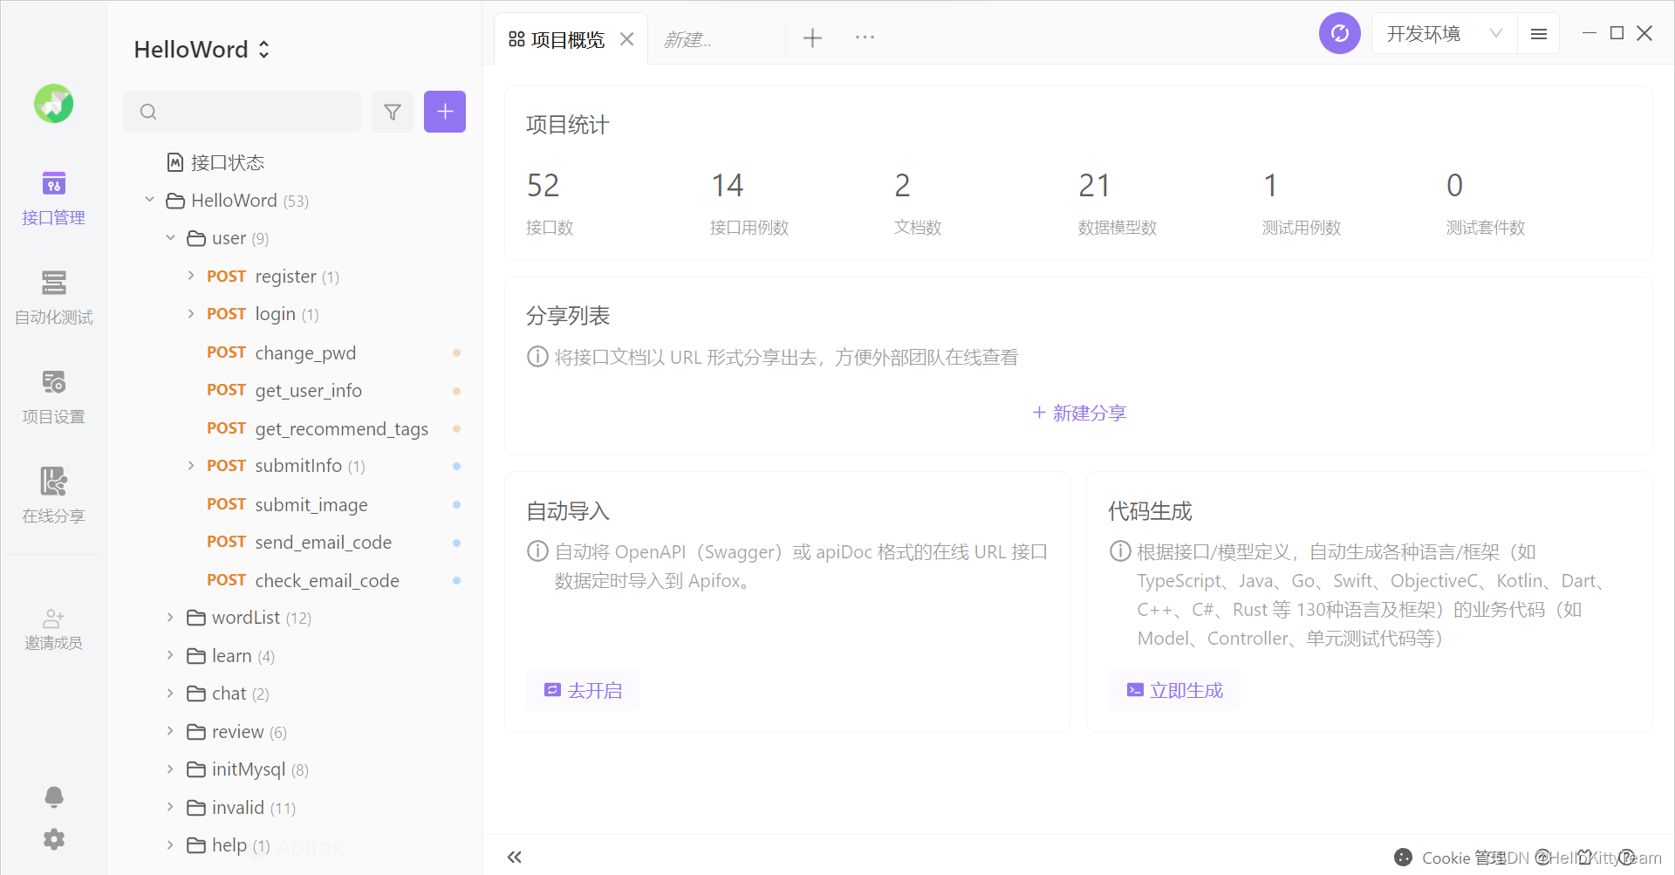This screenshot has height=875, width=1675.
Task: Expand the wordList folder arrow
Action: pos(170,618)
